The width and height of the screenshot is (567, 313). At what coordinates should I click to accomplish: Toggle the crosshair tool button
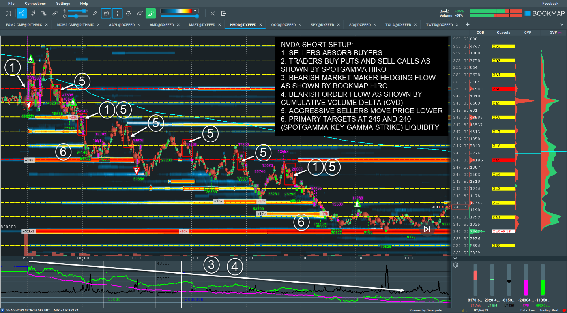click(x=117, y=13)
